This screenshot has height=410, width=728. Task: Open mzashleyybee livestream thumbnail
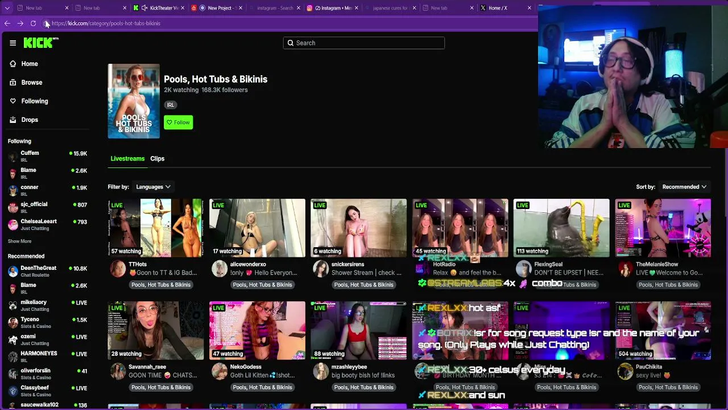[x=358, y=330]
